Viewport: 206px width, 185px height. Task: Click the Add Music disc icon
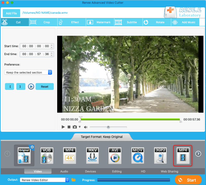(x=175, y=22)
